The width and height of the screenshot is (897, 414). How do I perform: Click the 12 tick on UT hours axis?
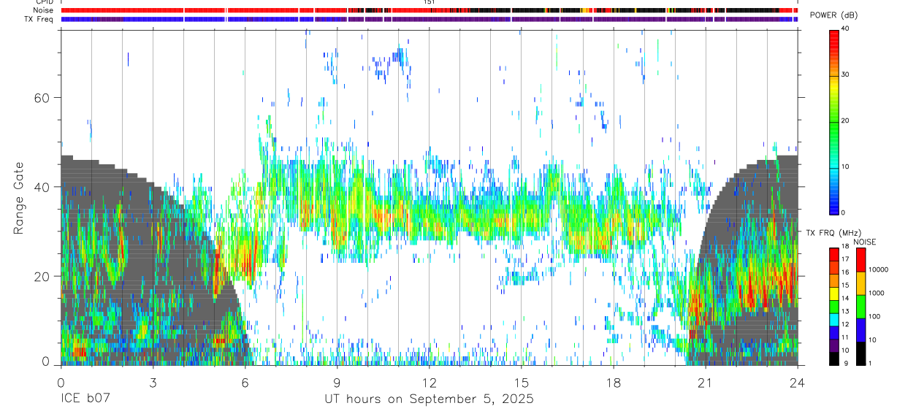coord(429,383)
